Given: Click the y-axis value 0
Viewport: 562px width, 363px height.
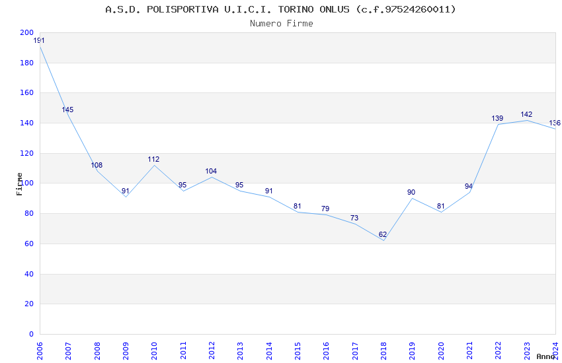Looking at the screenshot, I should click(x=32, y=335).
